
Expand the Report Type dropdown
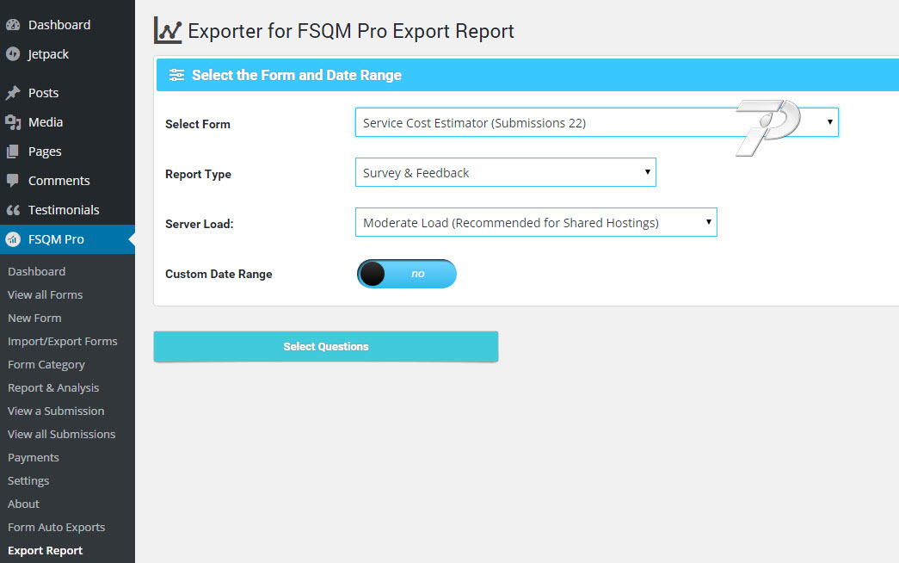(505, 173)
